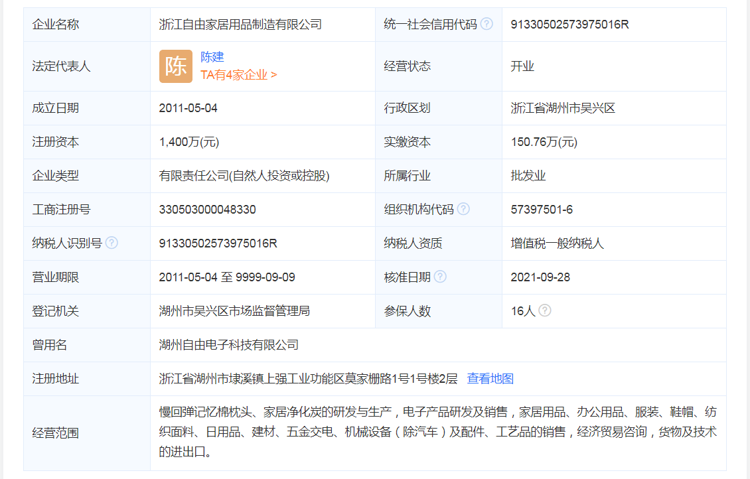Open the 核准日期 help tooltip icon
Viewport: 750px width, 479px height.
(441, 276)
